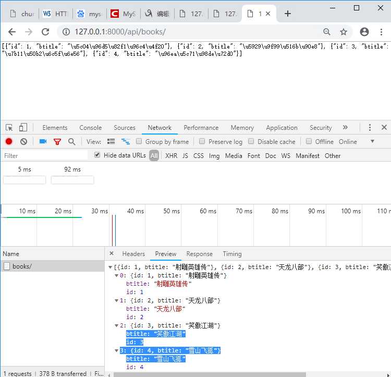Viewport: 391px width, 377px height.
Task: Switch to the Console tab
Action: click(x=90, y=128)
